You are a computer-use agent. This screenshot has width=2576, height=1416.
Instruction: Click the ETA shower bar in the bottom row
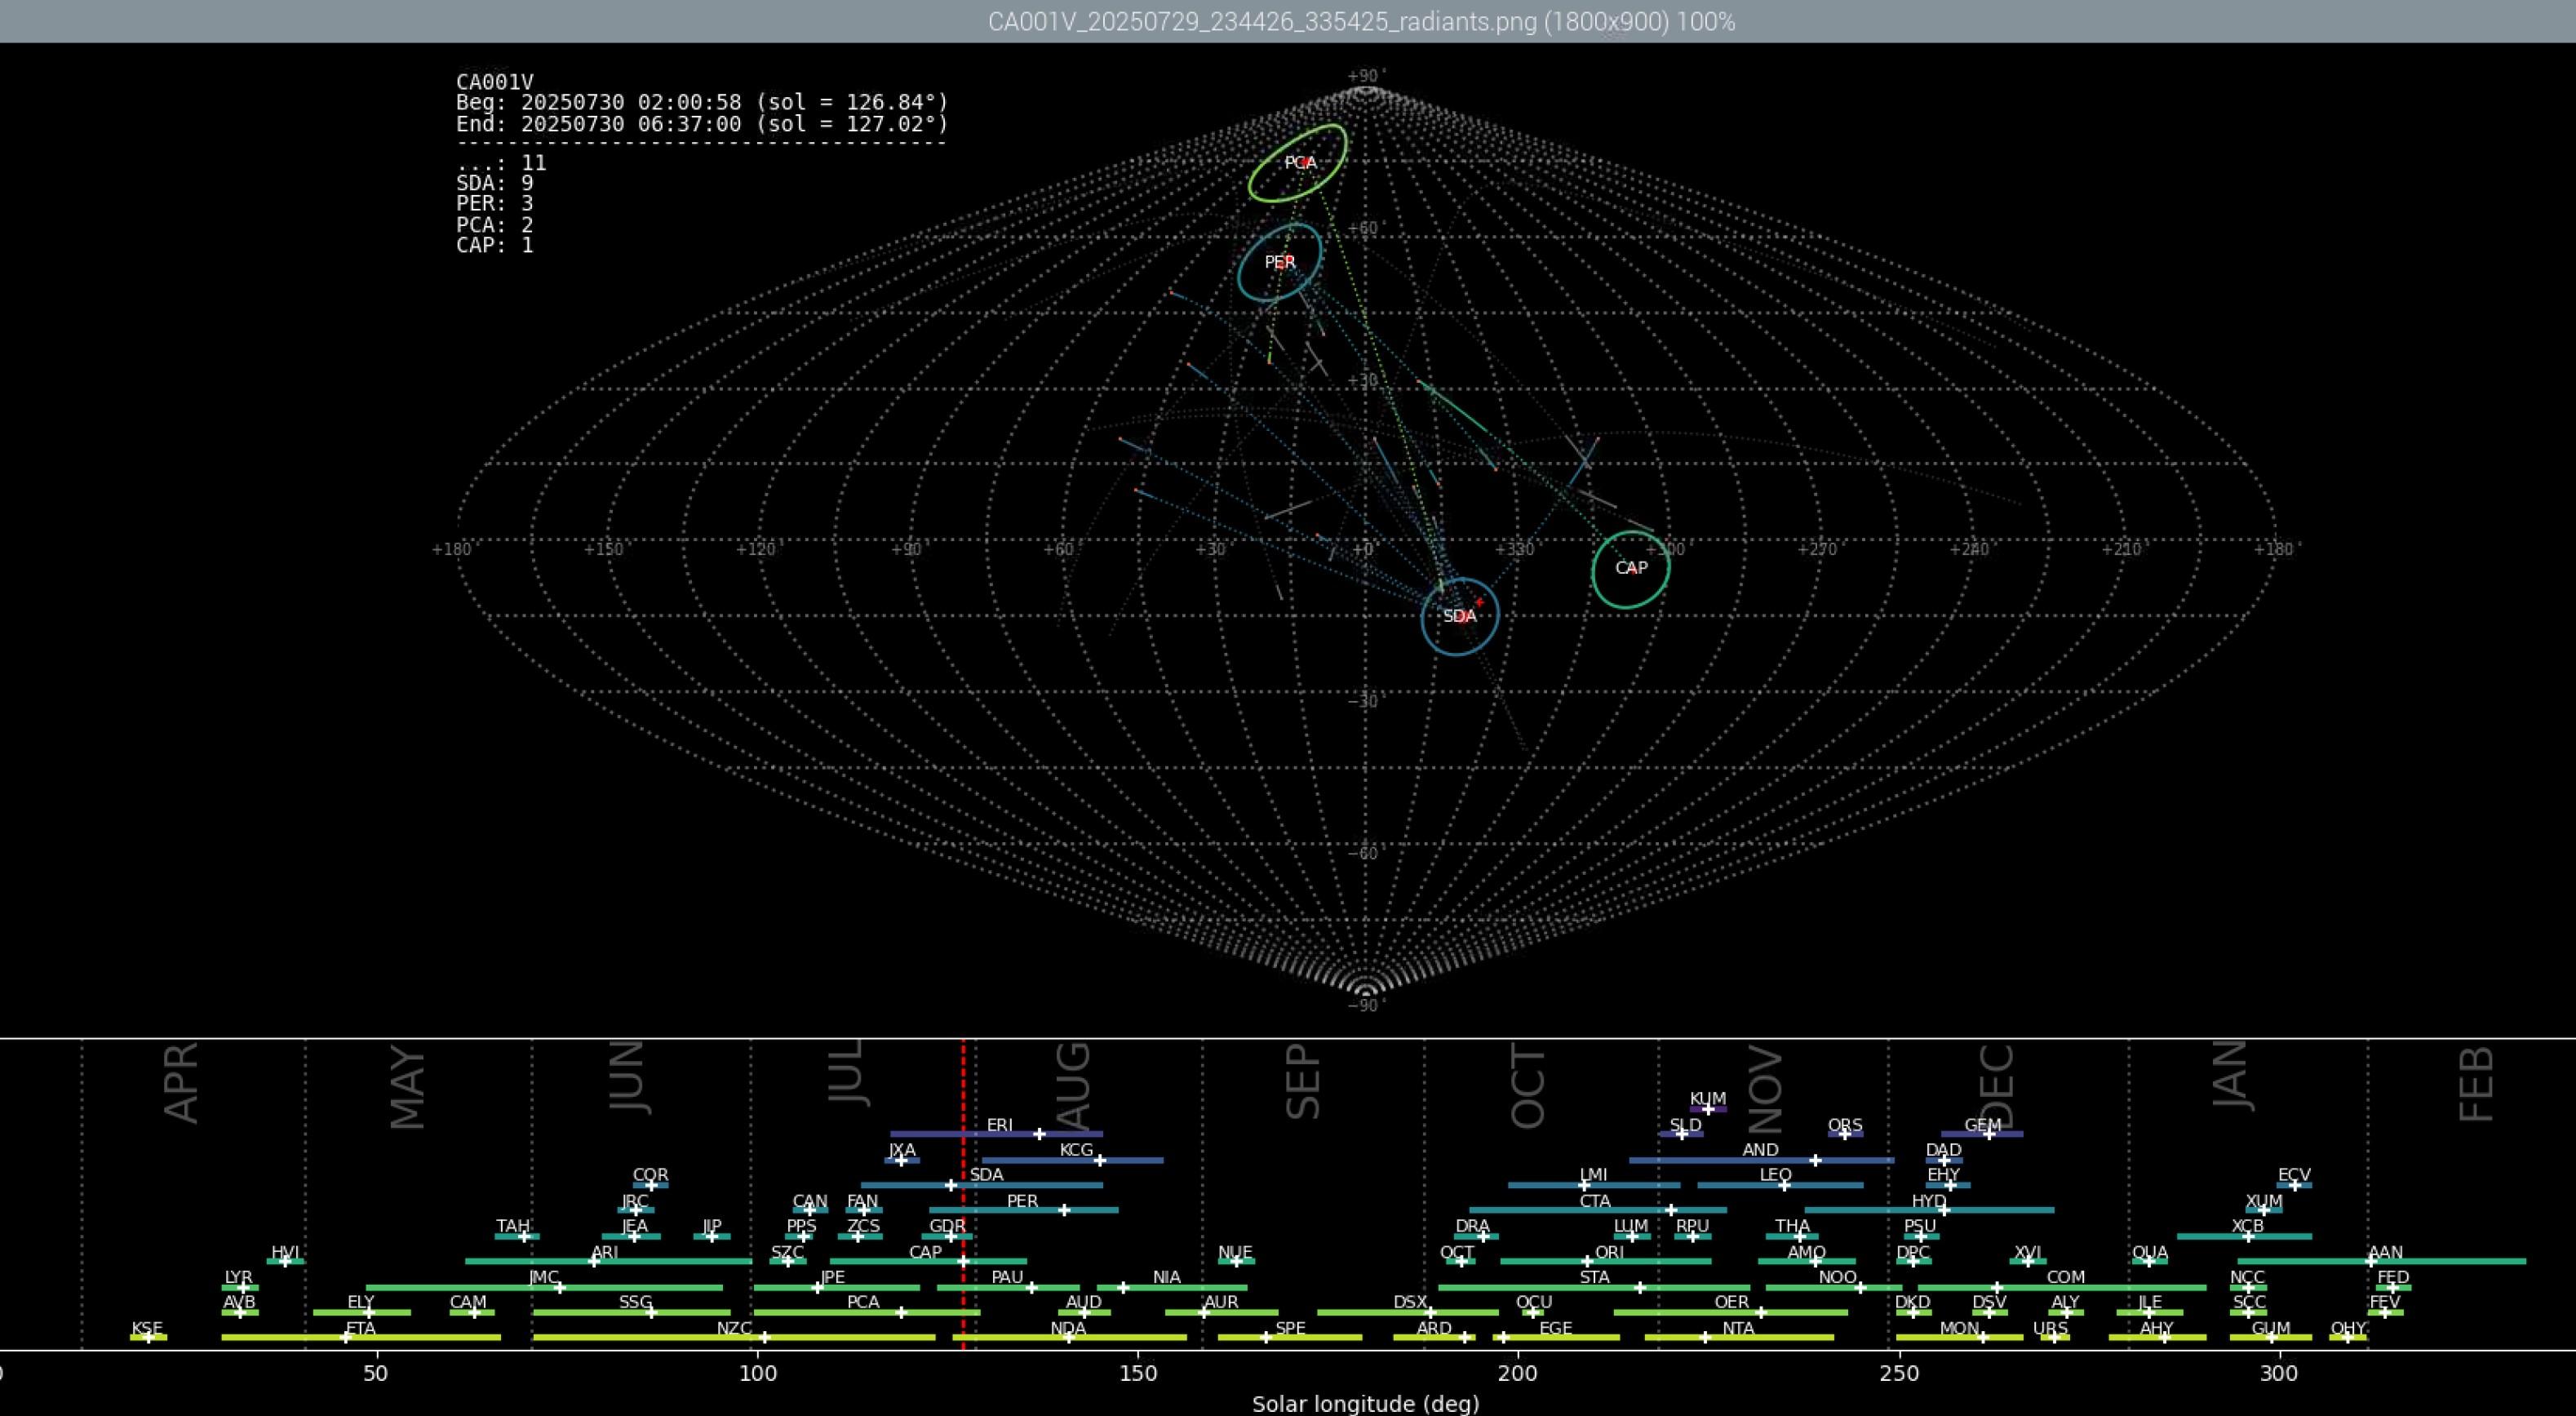pyautogui.click(x=420, y=1337)
